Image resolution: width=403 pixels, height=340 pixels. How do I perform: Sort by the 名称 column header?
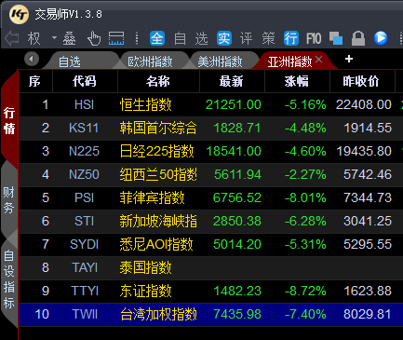tap(158, 81)
